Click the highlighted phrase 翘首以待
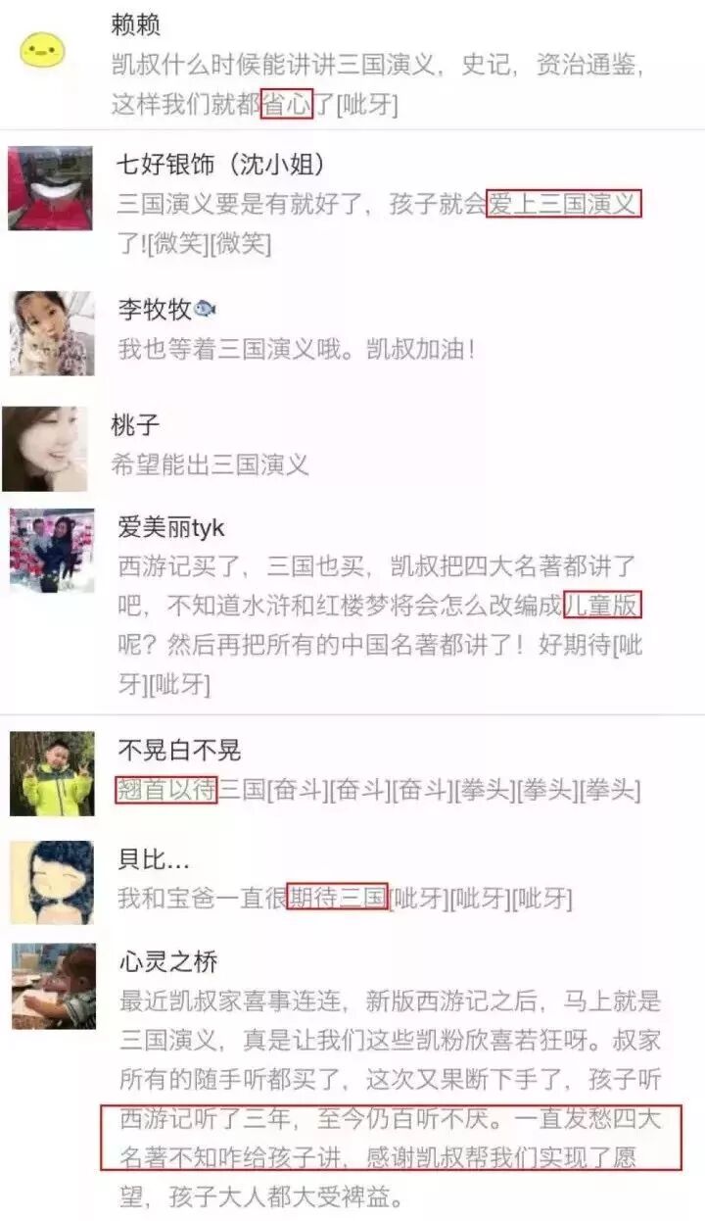This screenshot has width=705, height=1221. (x=165, y=790)
